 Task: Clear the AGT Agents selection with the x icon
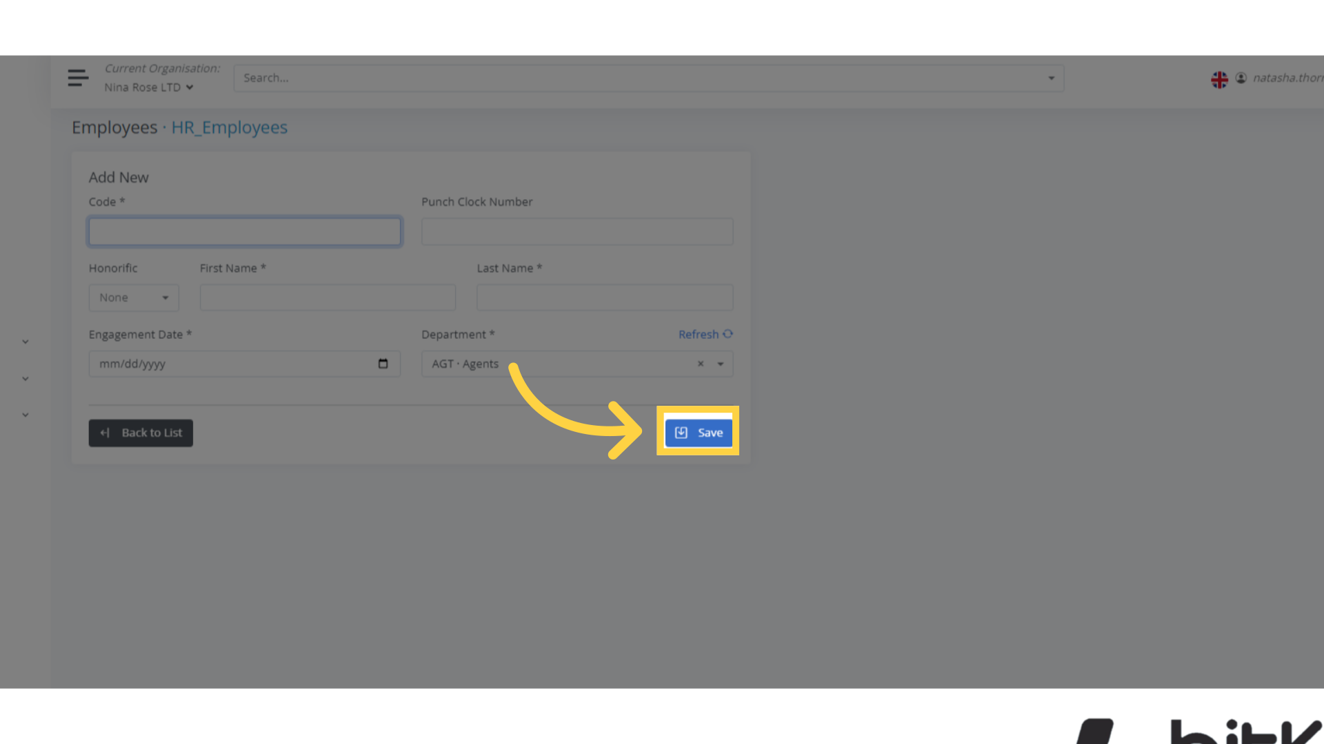pyautogui.click(x=701, y=364)
